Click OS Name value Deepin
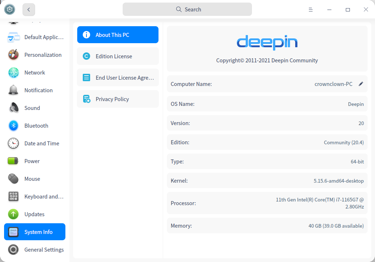The height and width of the screenshot is (262, 375). pos(356,104)
